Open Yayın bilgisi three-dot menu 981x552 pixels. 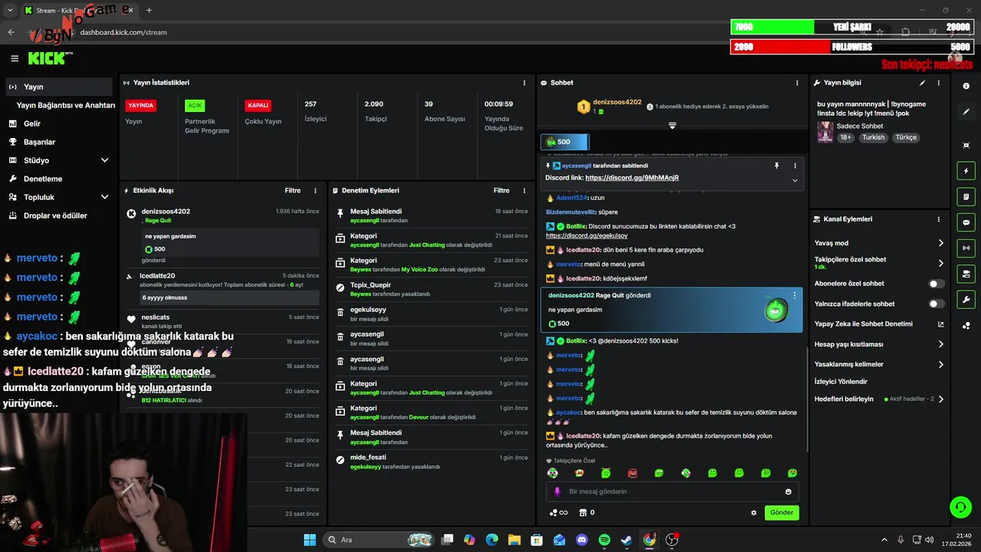[x=939, y=83]
